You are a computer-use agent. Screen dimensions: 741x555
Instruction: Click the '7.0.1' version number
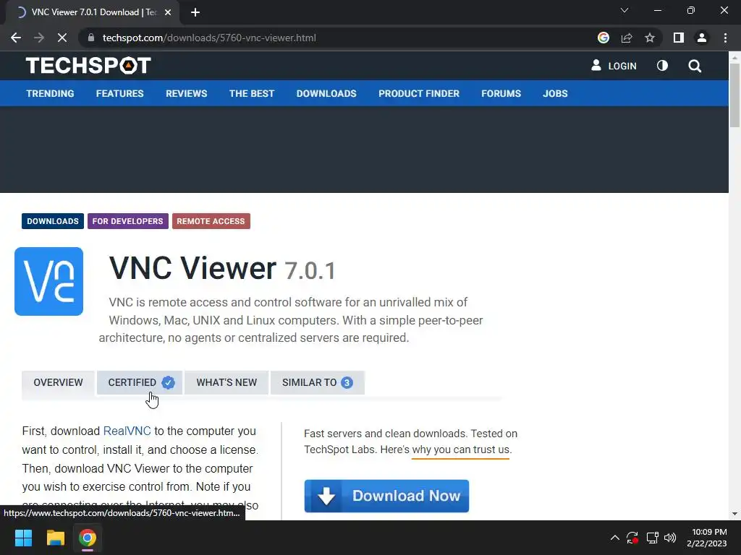pyautogui.click(x=310, y=271)
